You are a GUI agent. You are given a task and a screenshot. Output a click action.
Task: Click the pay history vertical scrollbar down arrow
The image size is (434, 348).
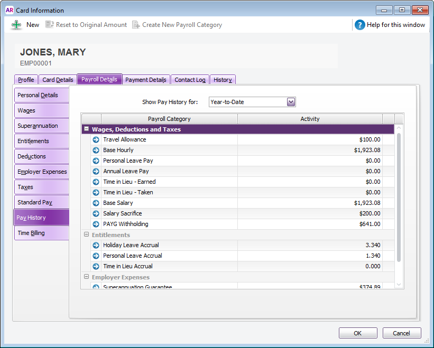pos(399,285)
